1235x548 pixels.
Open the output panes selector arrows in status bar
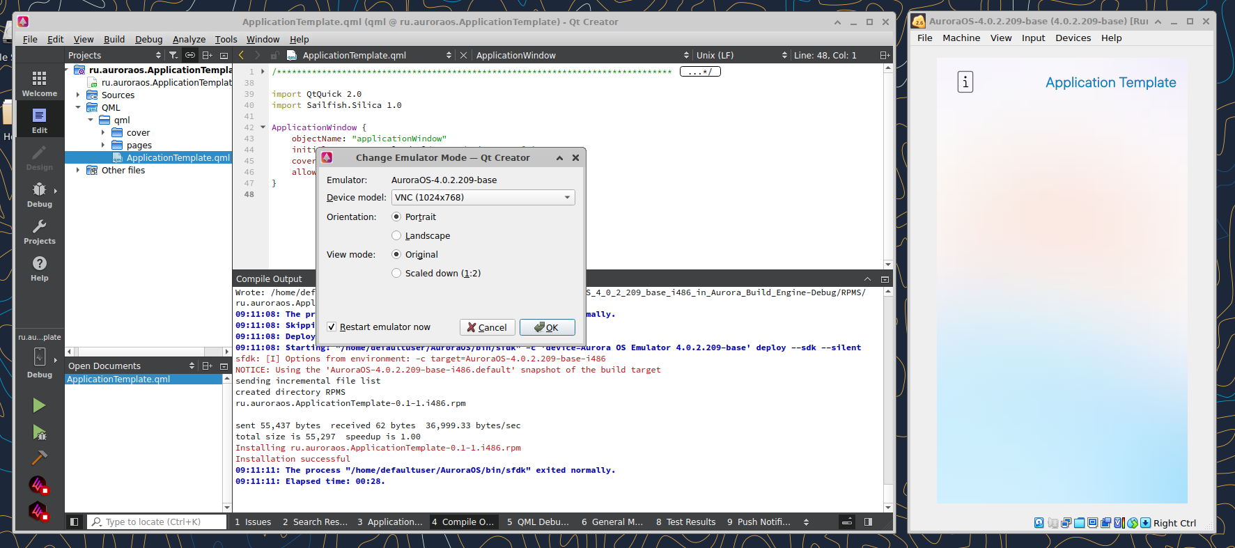tap(806, 522)
